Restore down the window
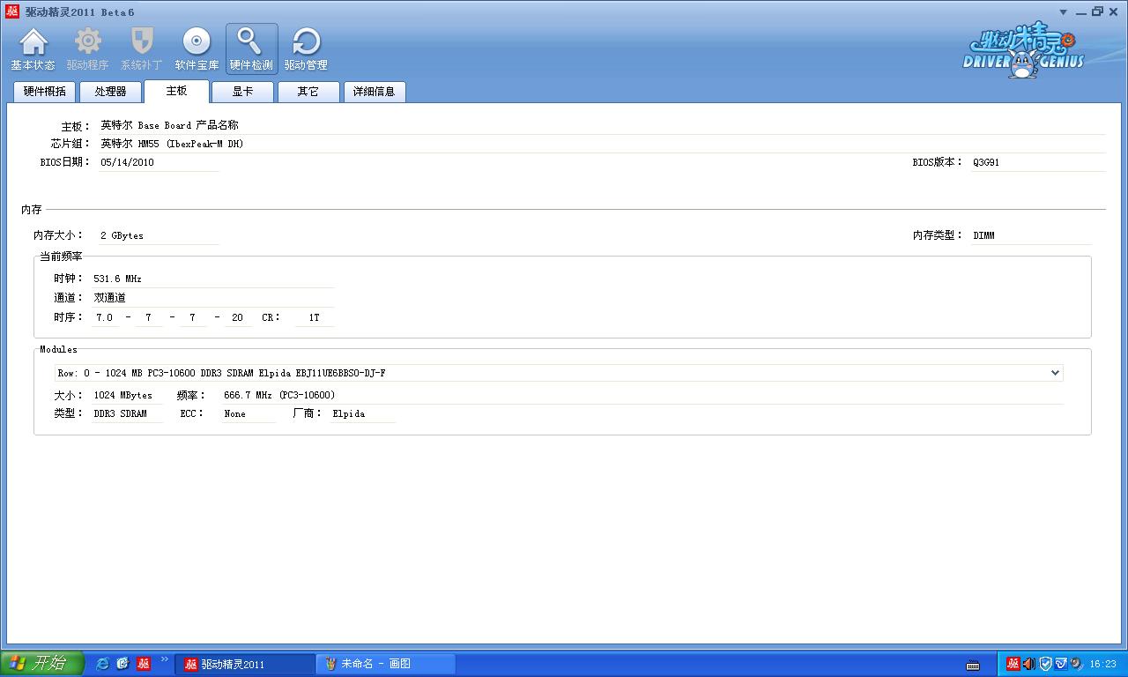Screen dimensions: 1128x677 tap(1097, 11)
